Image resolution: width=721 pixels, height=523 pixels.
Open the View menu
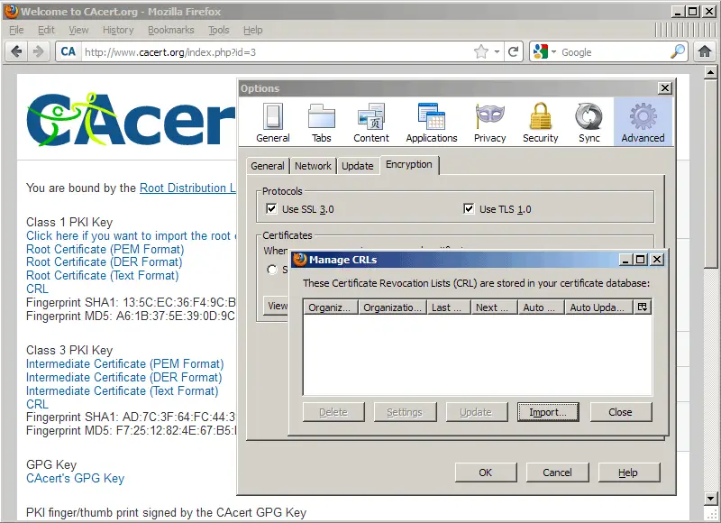pyautogui.click(x=78, y=30)
